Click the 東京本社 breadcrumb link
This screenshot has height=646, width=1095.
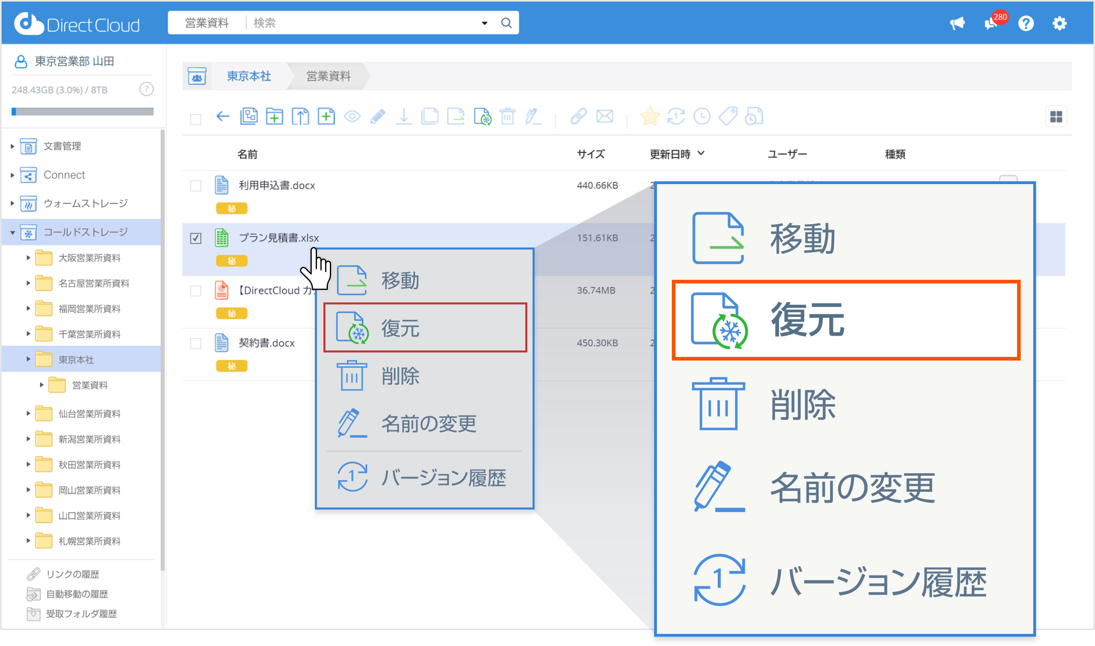click(249, 76)
